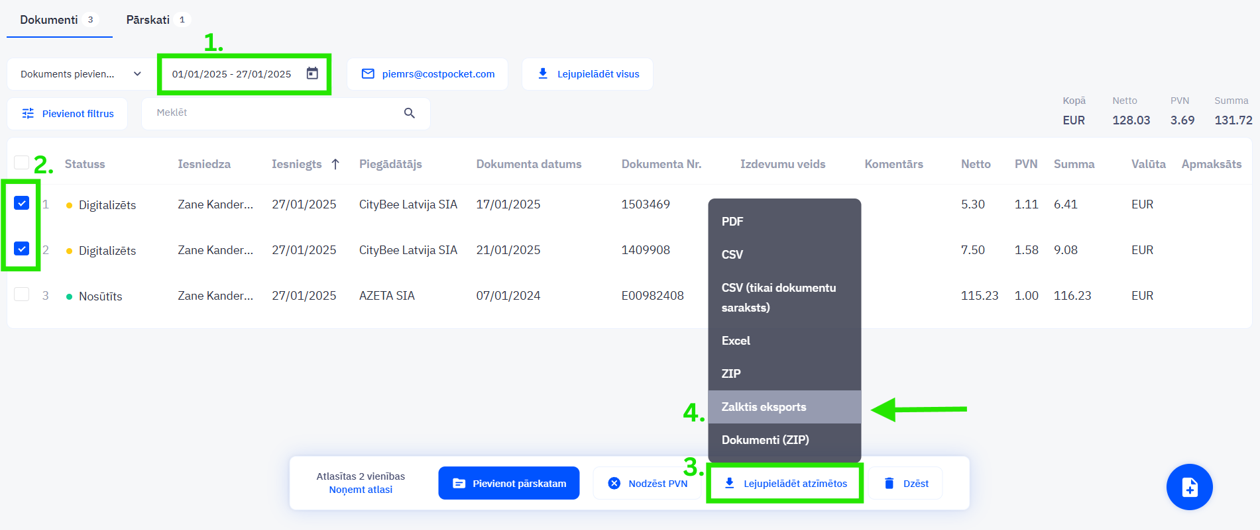Switch to the Pārskati tab
Screen dimensions: 1260x530
coord(158,20)
